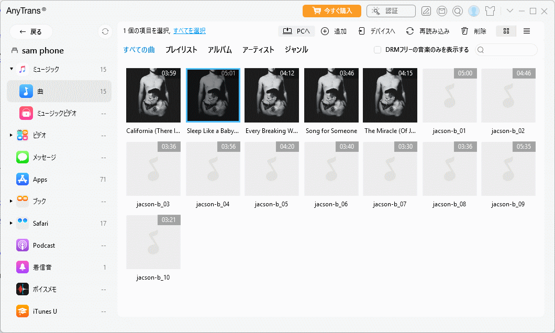Image resolution: width=555 pixels, height=333 pixels.
Task: Open the title bar dropdown chevron menu
Action: pos(509,11)
